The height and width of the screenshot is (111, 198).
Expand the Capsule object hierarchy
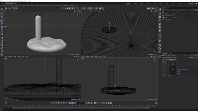162,12
